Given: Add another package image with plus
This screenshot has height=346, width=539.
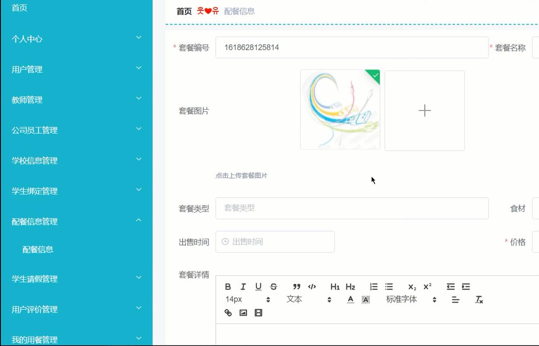Looking at the screenshot, I should point(425,111).
